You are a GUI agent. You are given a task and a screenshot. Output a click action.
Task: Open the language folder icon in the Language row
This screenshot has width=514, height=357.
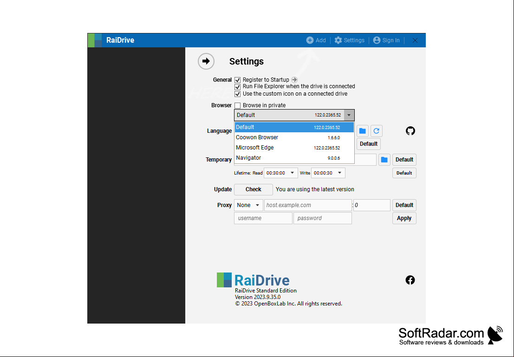pyautogui.click(x=362, y=131)
